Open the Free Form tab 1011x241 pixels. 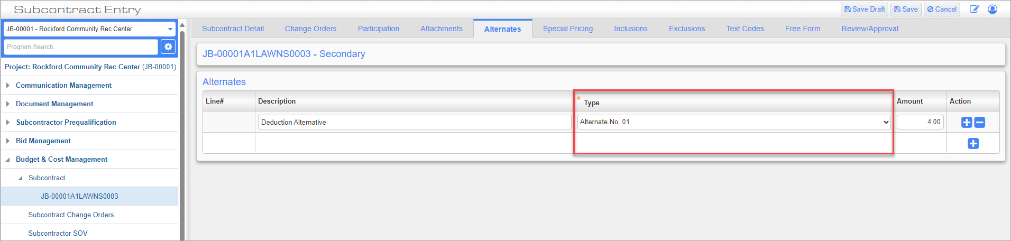point(803,29)
